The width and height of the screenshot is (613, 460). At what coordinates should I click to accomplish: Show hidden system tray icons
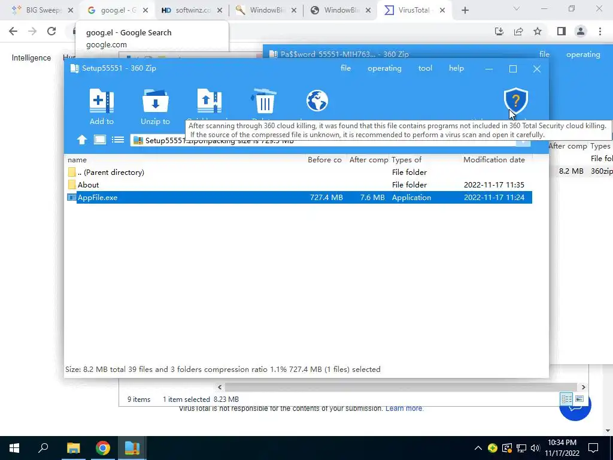[x=478, y=448]
